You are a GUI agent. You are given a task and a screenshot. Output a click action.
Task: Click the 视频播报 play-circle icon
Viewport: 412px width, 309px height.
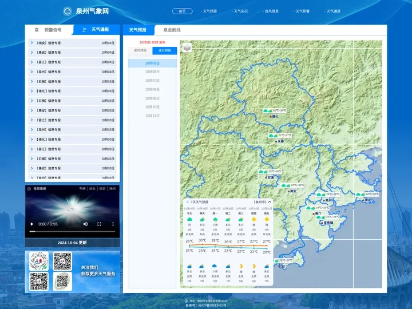click(29, 189)
